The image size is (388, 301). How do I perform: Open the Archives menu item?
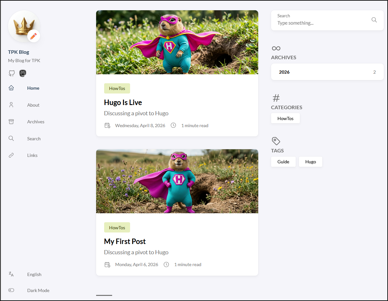pos(36,122)
